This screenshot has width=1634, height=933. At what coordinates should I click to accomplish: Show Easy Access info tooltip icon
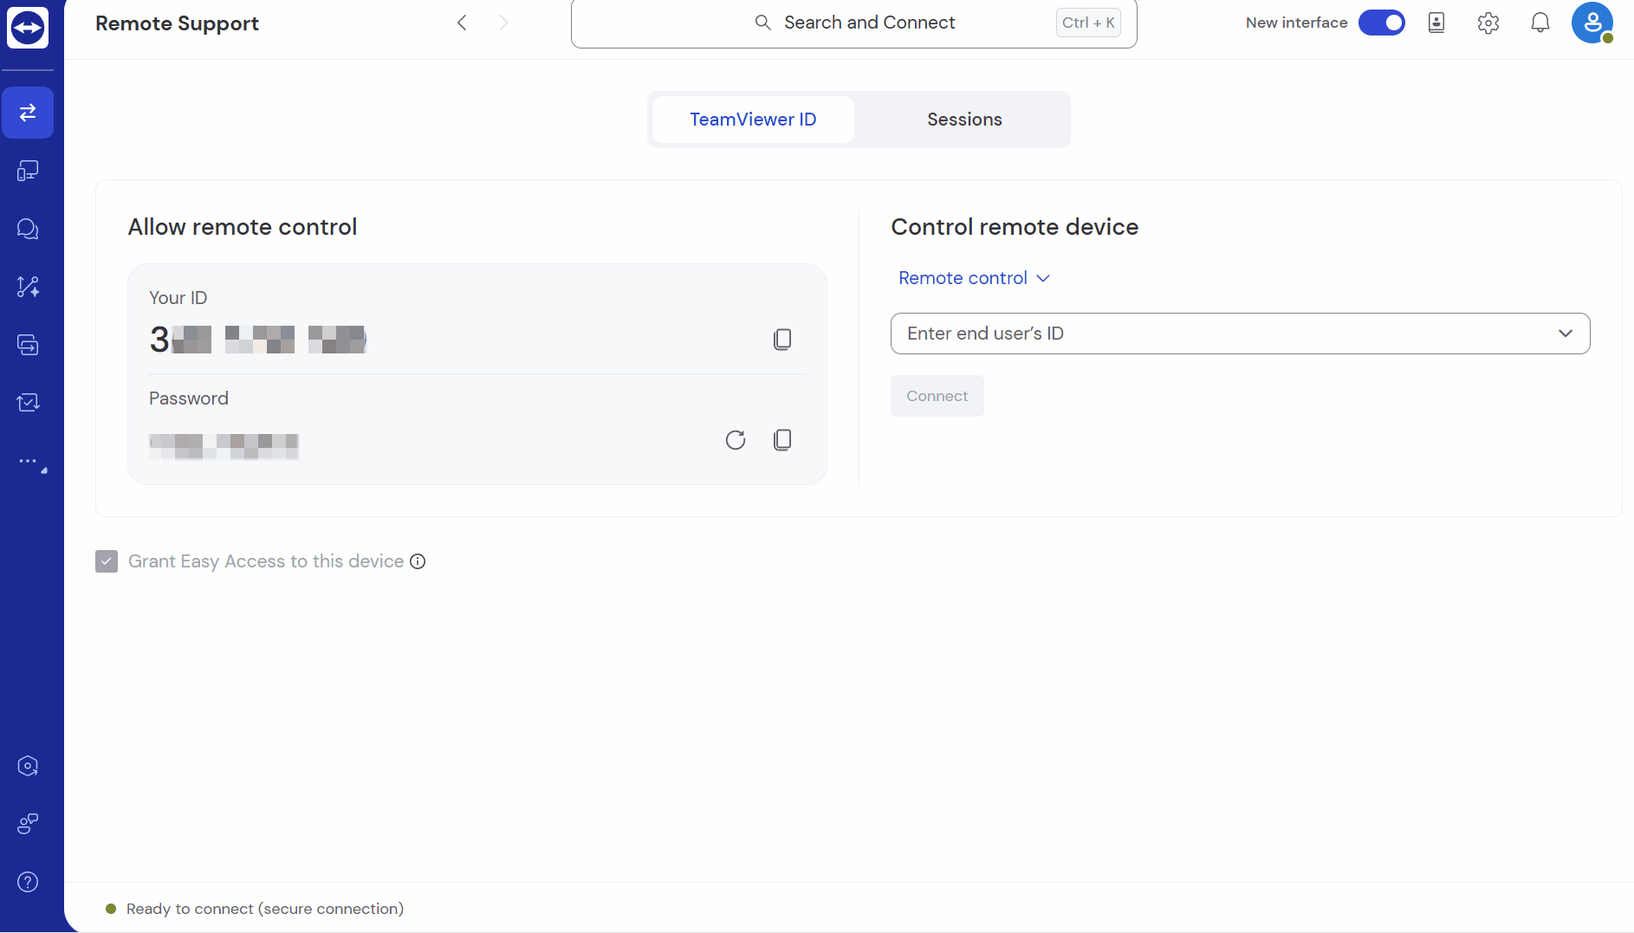point(418,561)
